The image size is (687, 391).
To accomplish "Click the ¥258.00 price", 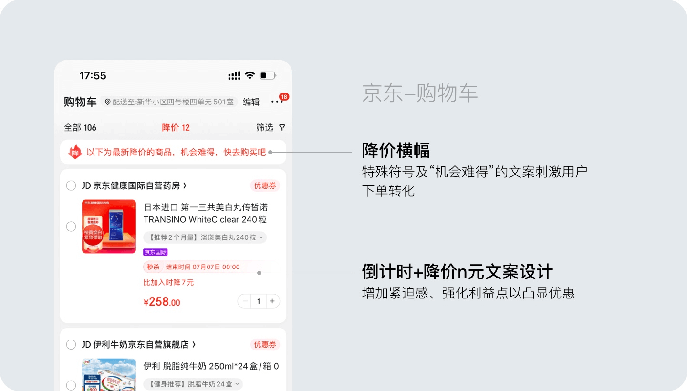I will coord(162,302).
